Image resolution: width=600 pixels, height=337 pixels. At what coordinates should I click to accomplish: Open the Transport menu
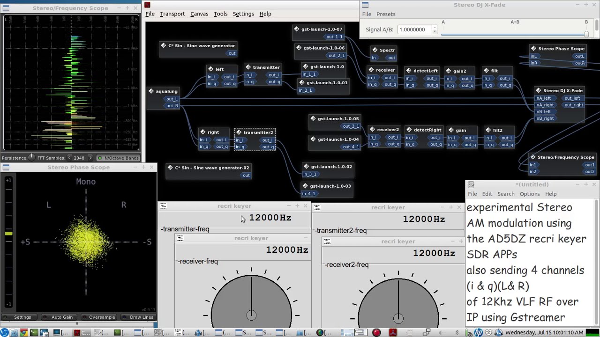(x=172, y=14)
